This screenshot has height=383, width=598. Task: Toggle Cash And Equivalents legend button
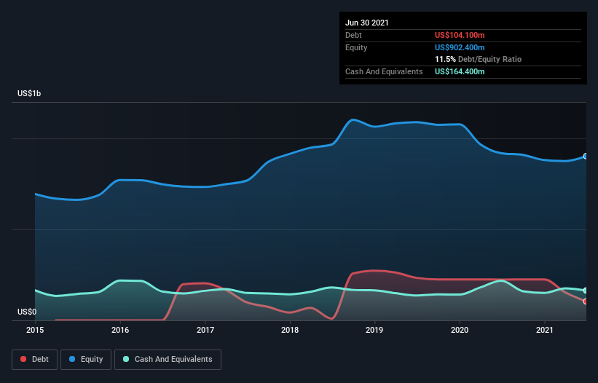(x=168, y=360)
